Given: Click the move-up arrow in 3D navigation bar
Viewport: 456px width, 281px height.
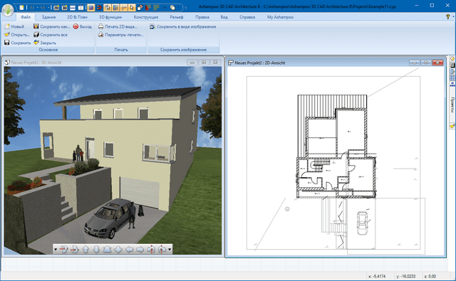Looking at the screenshot, I should tap(85, 249).
